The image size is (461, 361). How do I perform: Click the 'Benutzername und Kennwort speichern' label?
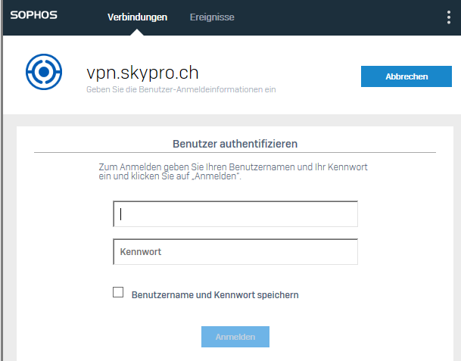pyautogui.click(x=215, y=295)
